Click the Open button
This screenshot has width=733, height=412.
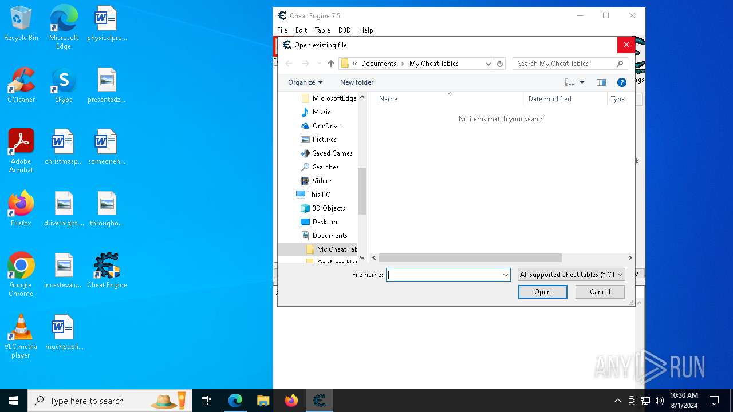point(542,292)
